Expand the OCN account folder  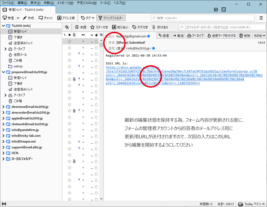coord(3,153)
